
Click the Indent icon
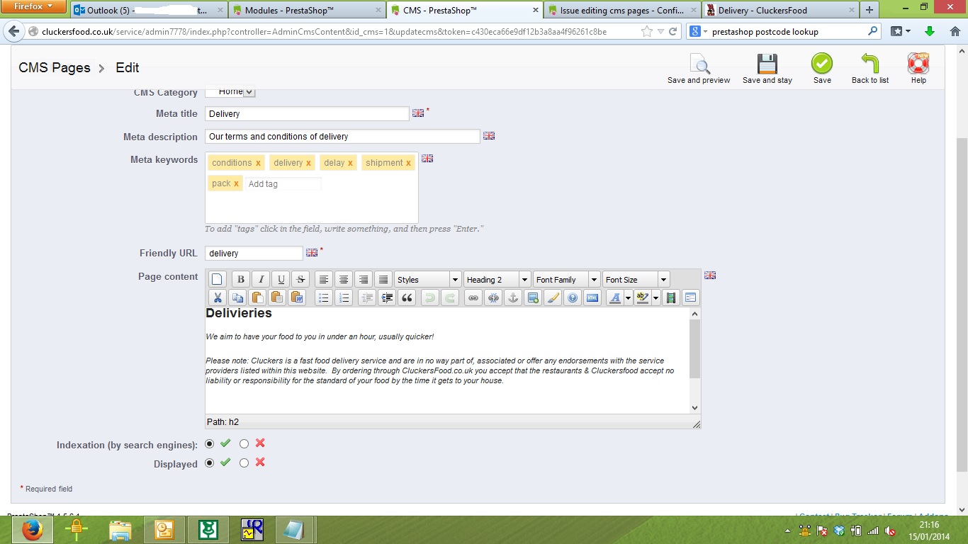(387, 298)
